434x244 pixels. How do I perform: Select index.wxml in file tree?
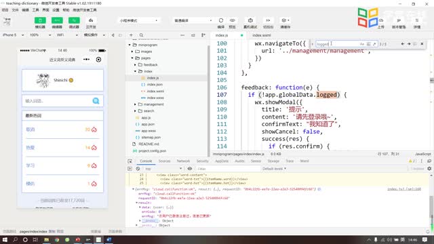155,91
